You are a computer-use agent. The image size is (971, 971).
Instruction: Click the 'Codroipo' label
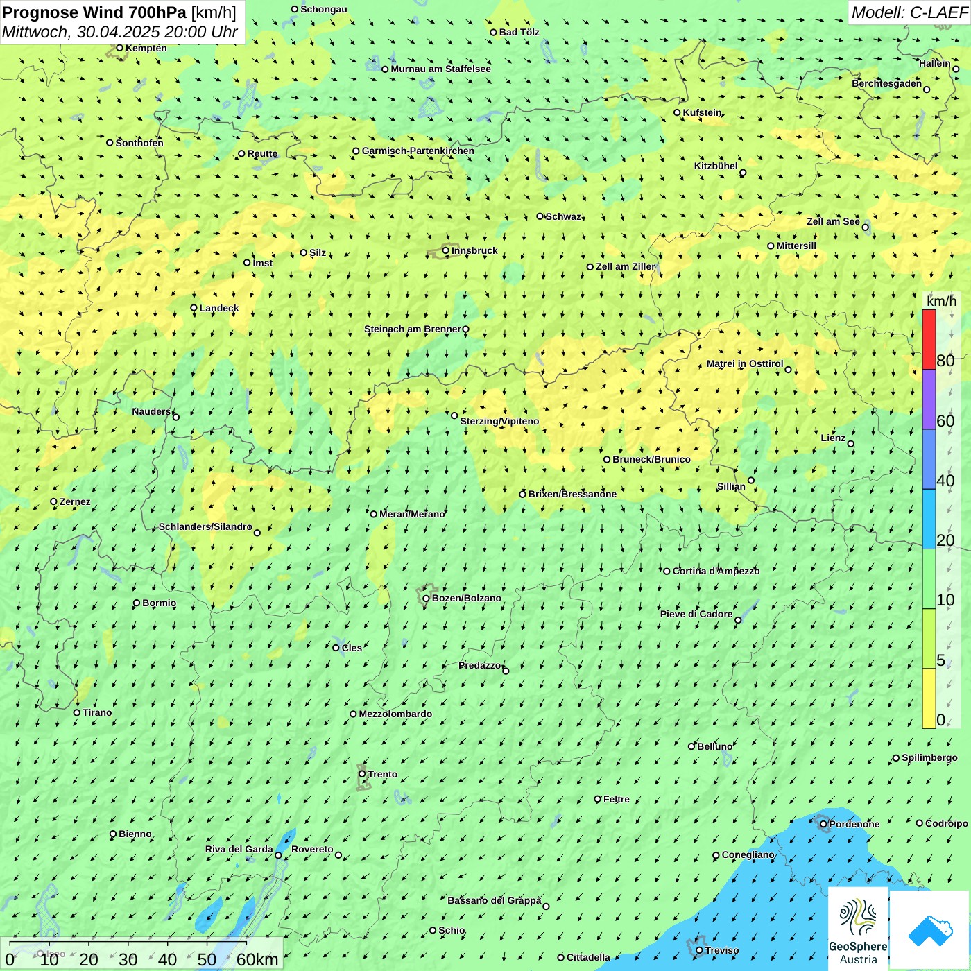(947, 823)
